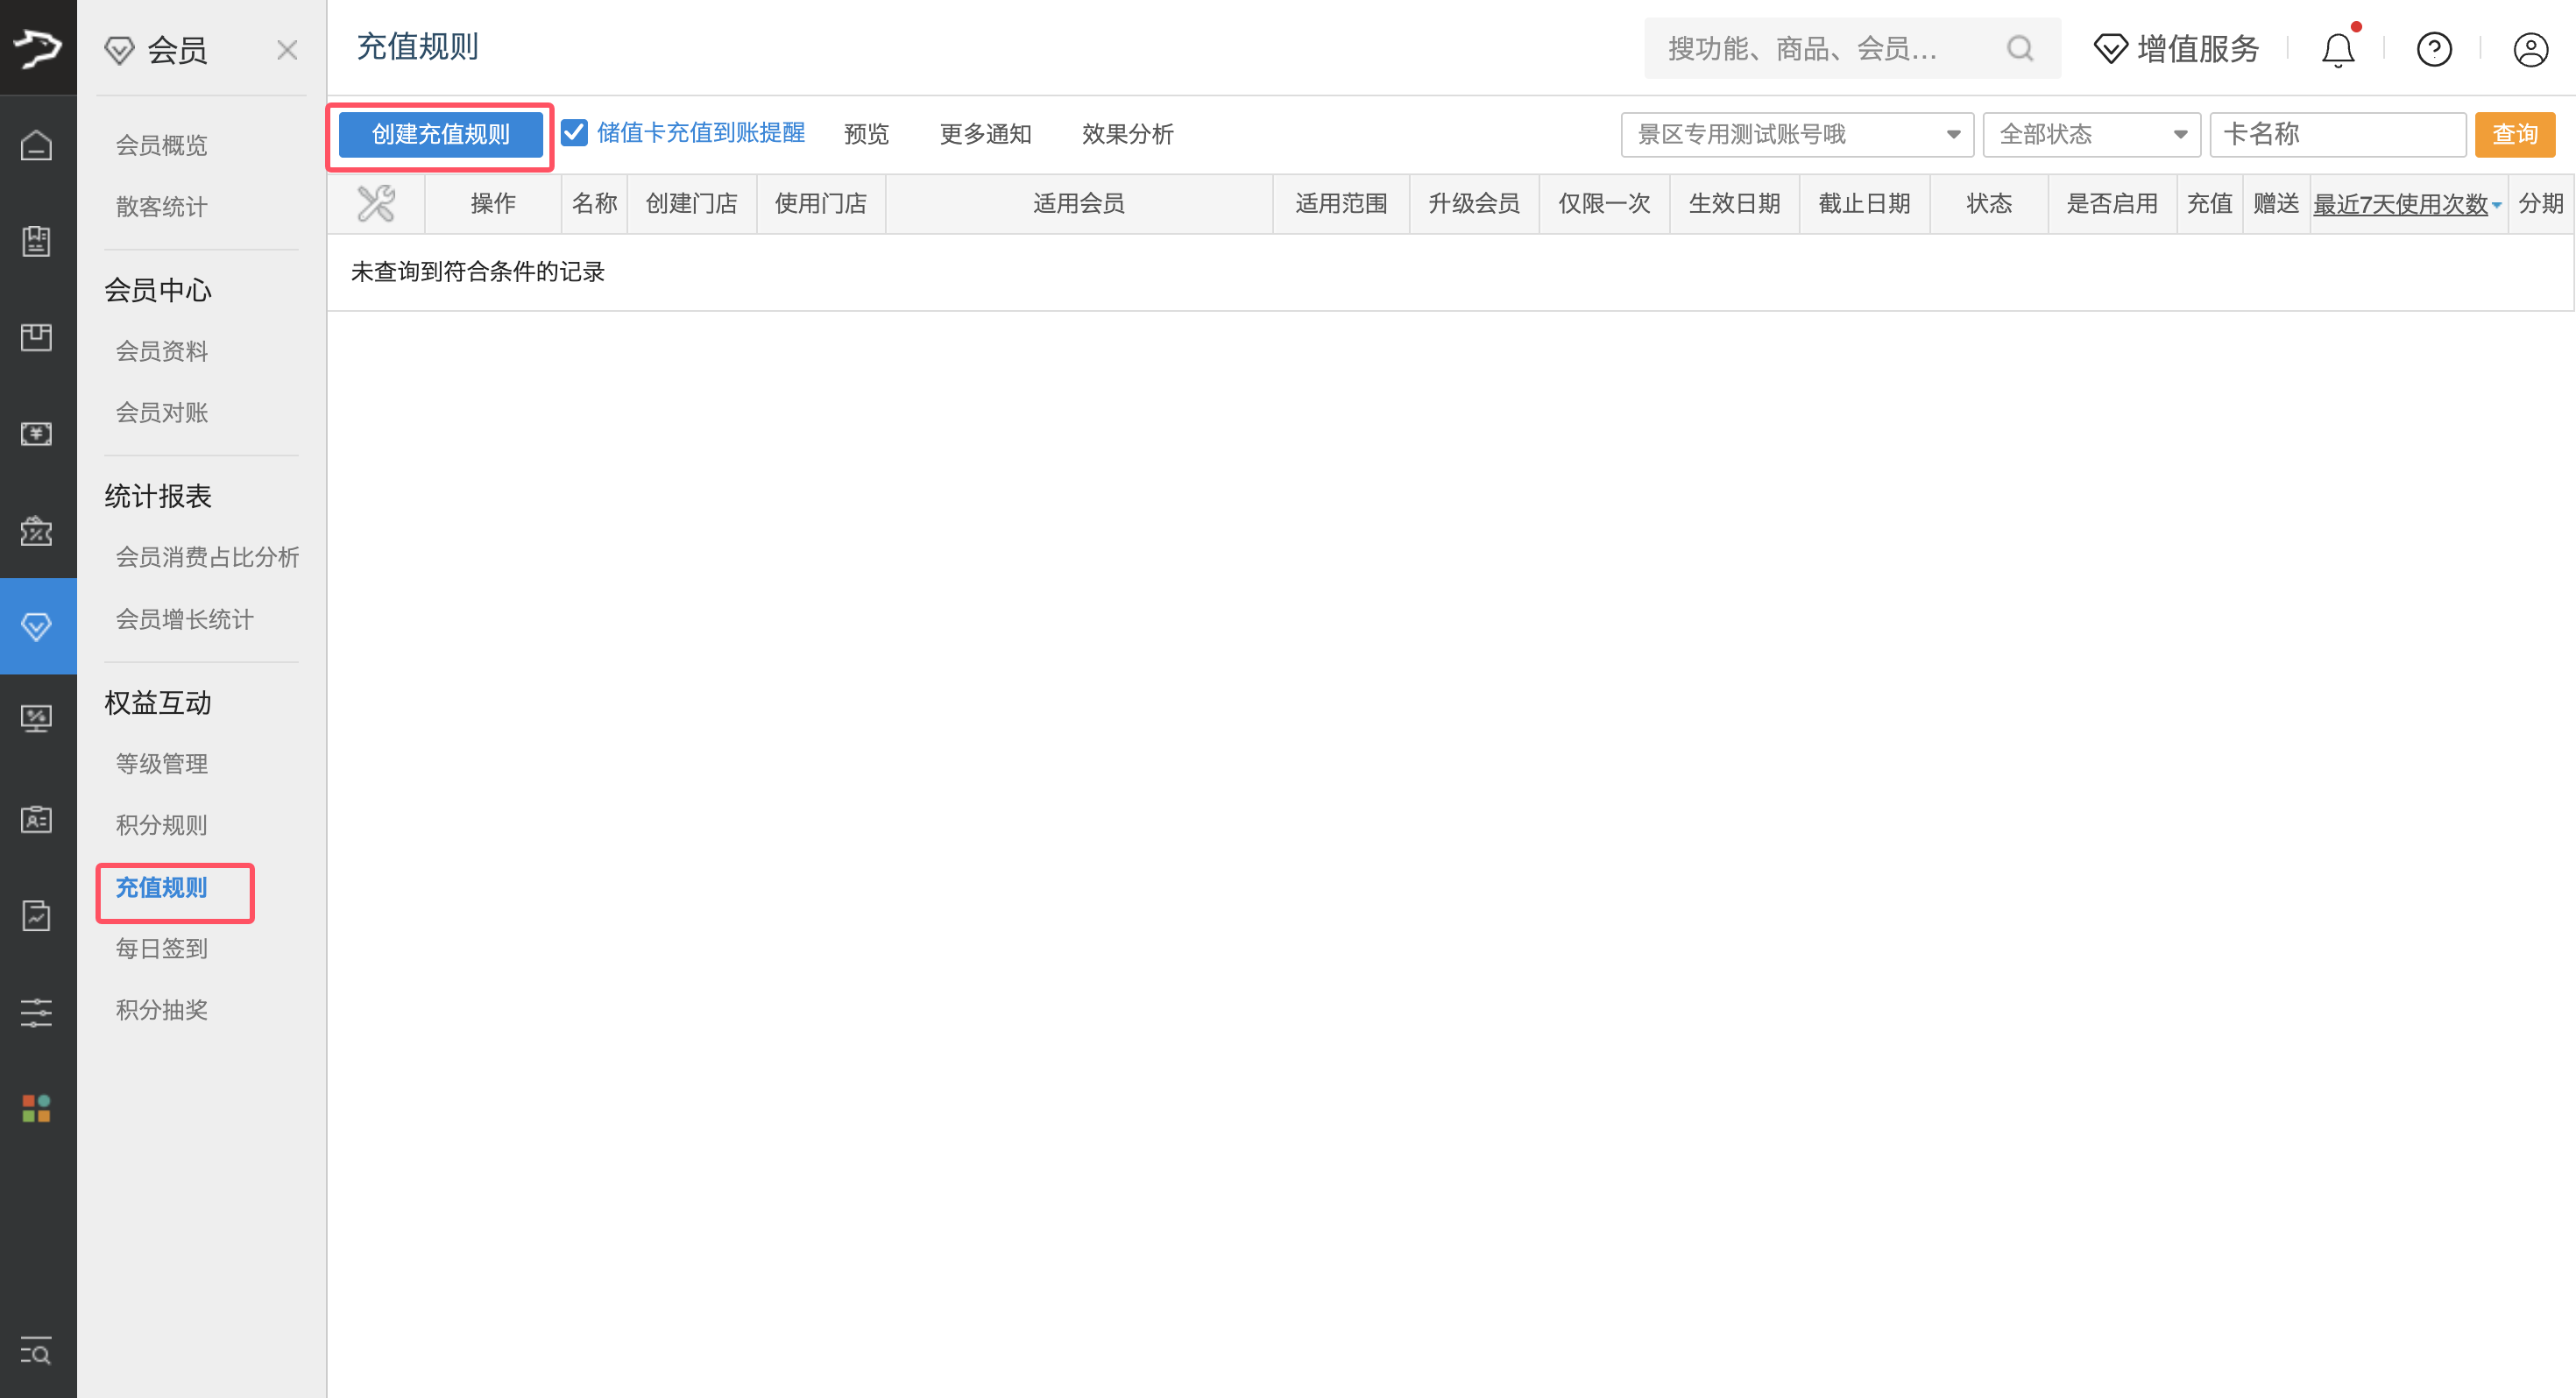Screen dimensions: 2576x1398
Task: Open the user account profile icon
Action: tap(2530, 49)
